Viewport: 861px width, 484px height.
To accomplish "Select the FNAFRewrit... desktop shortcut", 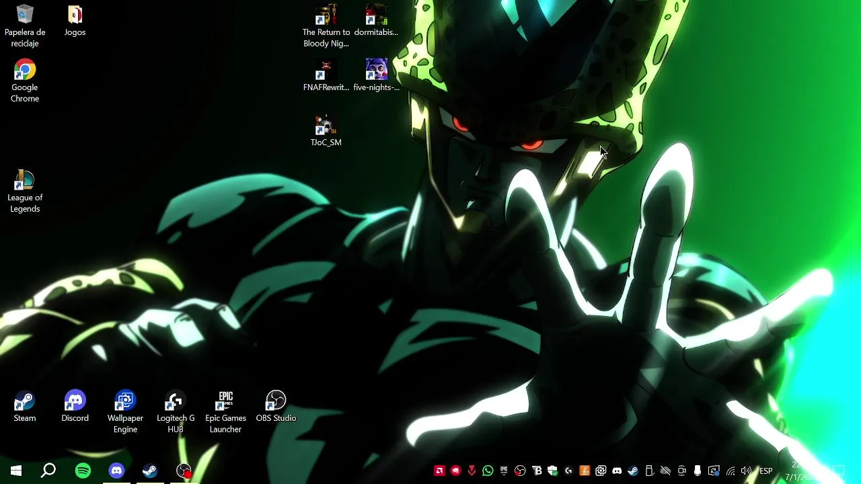I will [326, 75].
